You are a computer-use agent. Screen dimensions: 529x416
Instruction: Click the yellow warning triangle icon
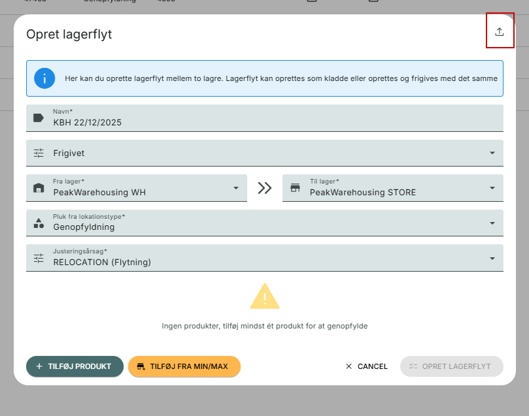point(265,296)
